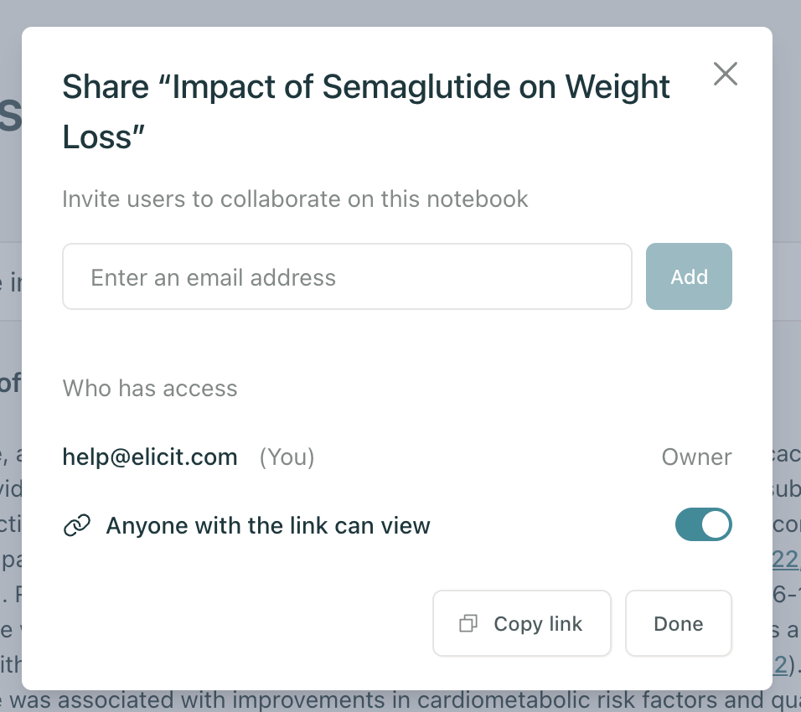Click Done to dismiss the dialog
The height and width of the screenshot is (712, 801).
(x=679, y=623)
